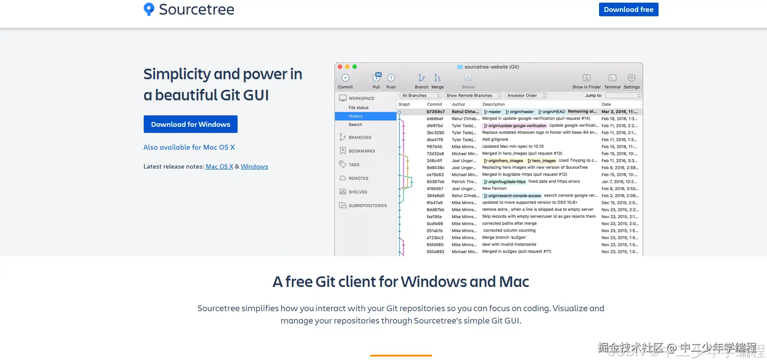Select commit 9d9438c row
767x364 pixels.
point(520,168)
